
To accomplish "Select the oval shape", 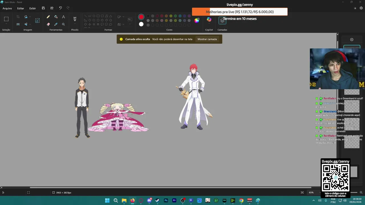I will [x=94, y=16].
